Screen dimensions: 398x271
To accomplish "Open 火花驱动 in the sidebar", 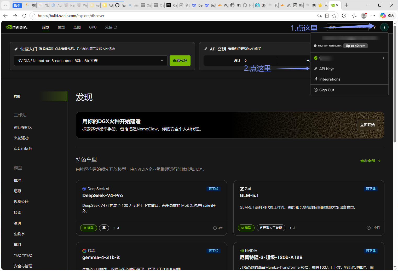I will coord(21,138).
